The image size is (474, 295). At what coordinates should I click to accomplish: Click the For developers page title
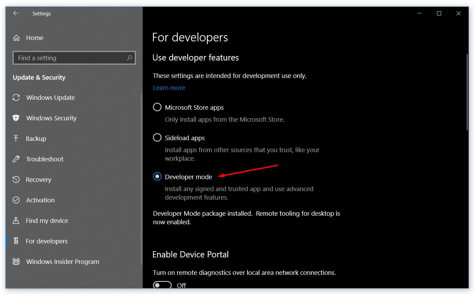pos(190,37)
